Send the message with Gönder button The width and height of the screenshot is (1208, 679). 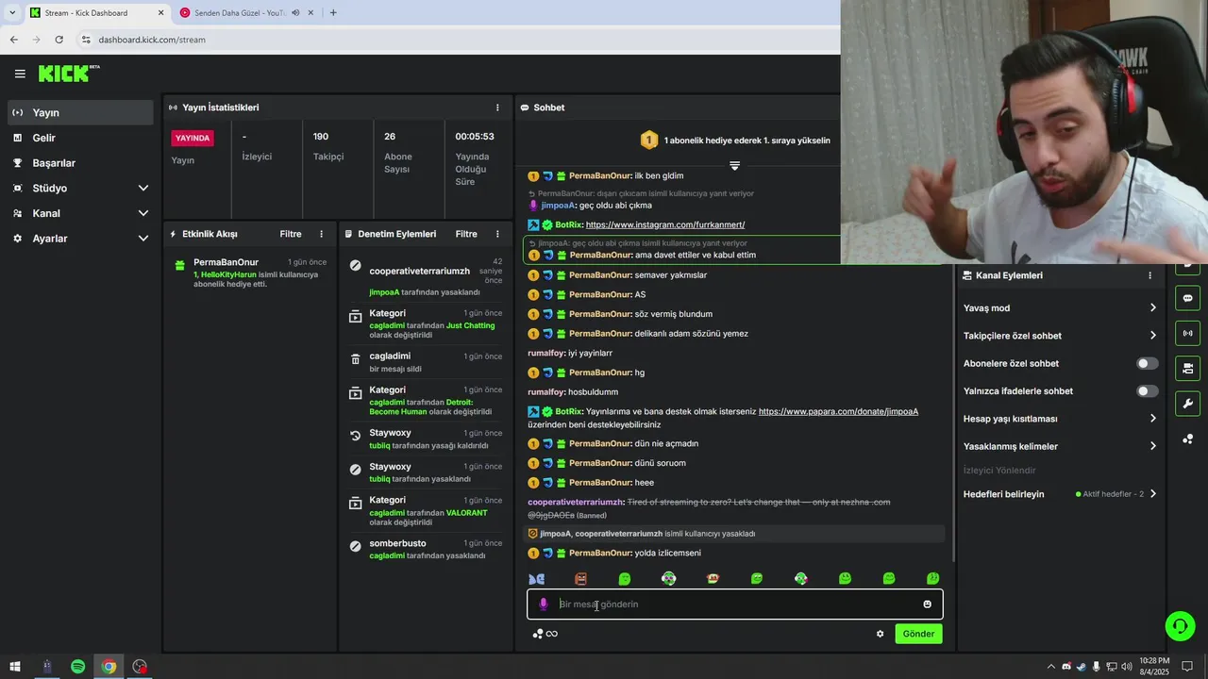click(918, 634)
